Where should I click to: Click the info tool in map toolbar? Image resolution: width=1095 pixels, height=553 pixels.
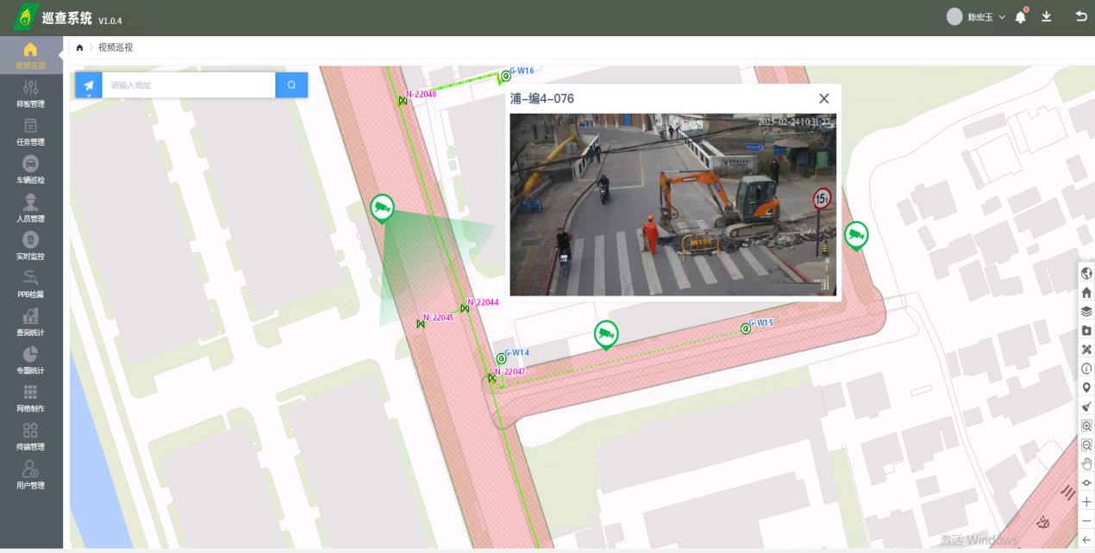(x=1086, y=369)
